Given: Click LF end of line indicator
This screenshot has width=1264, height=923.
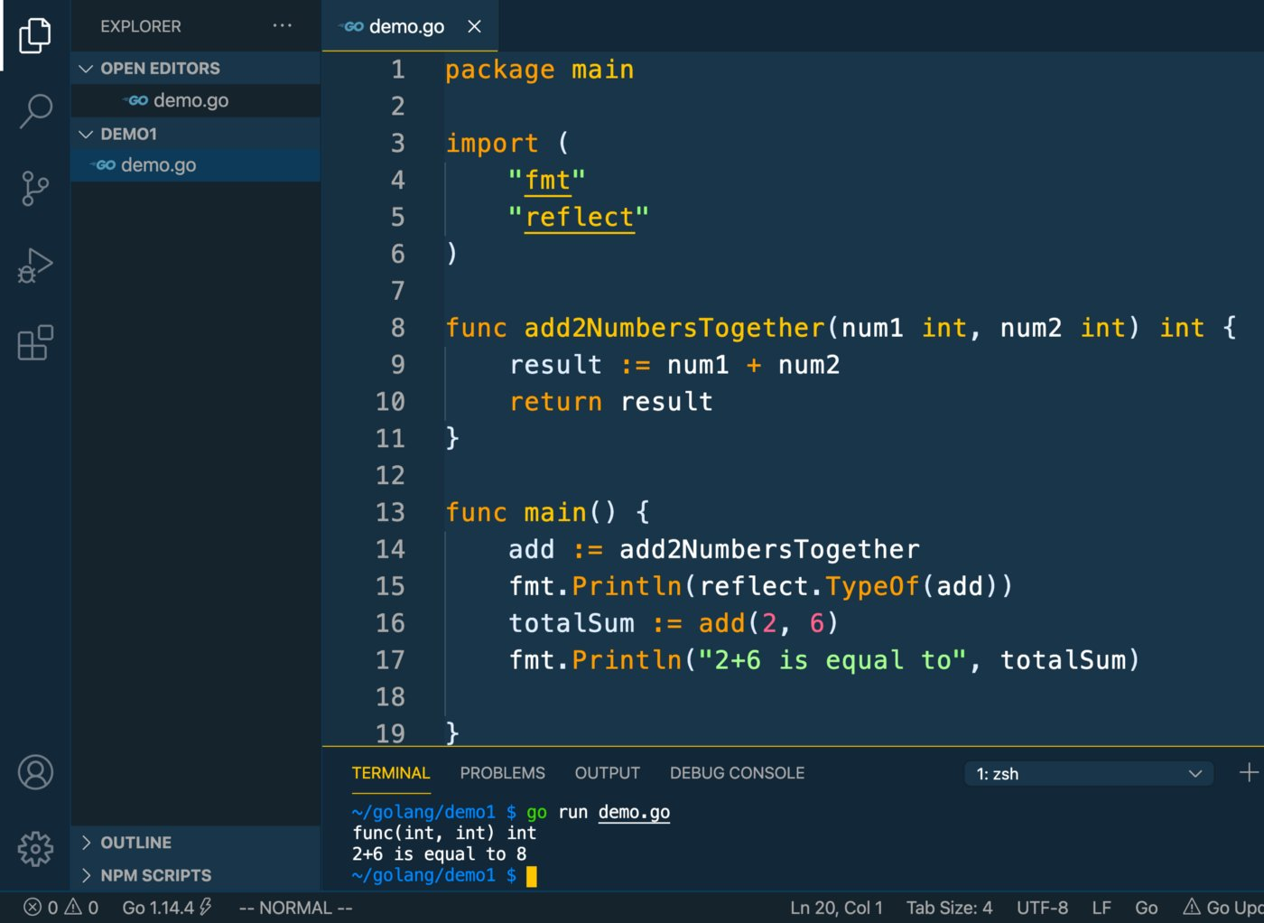Looking at the screenshot, I should click(1101, 907).
